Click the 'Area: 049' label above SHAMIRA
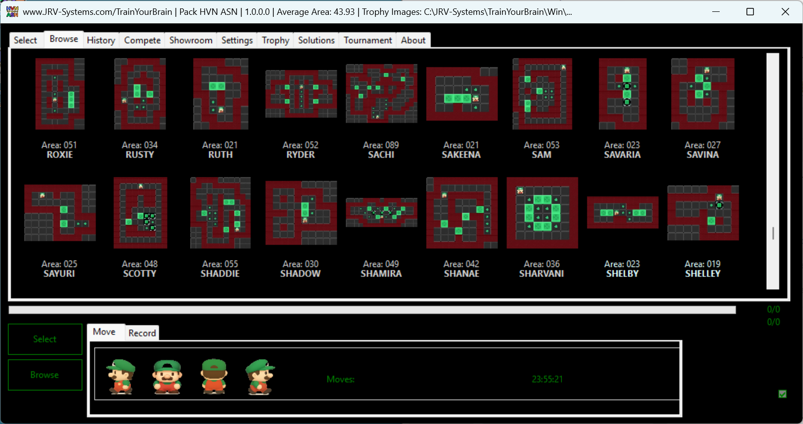 (x=381, y=264)
